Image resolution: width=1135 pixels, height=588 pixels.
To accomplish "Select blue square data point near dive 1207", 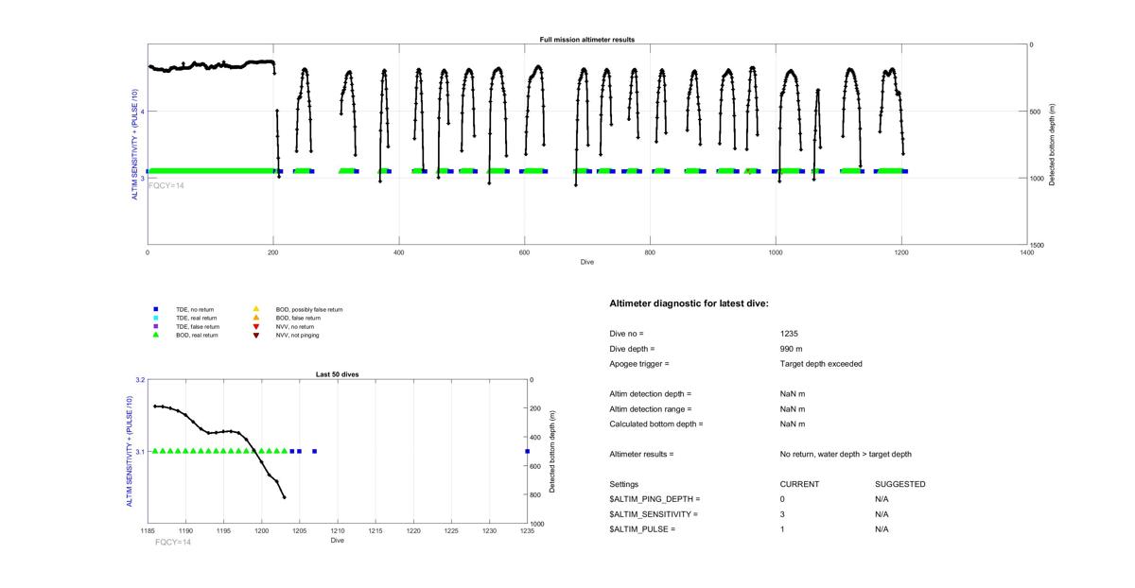I will (314, 451).
